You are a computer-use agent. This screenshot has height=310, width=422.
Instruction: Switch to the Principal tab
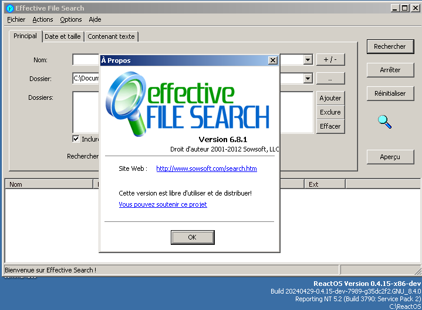25,36
